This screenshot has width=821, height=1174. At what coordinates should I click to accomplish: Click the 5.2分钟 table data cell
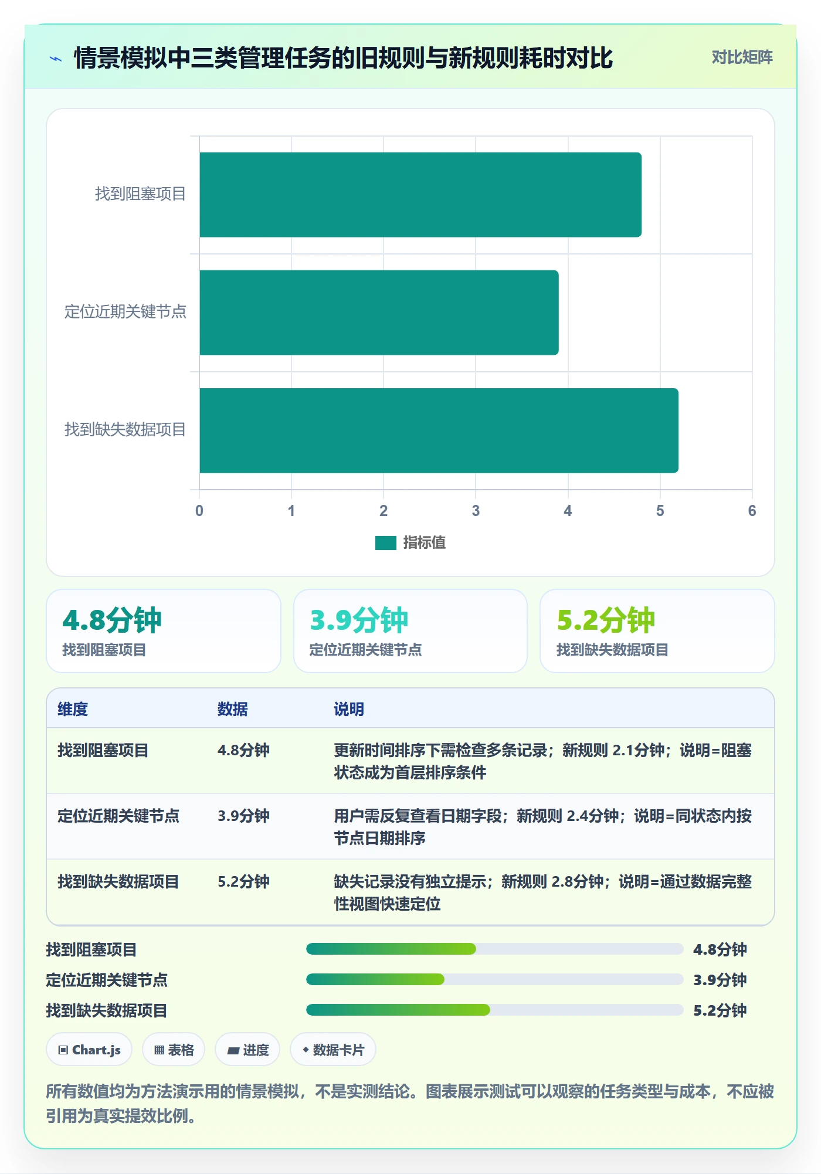(243, 881)
